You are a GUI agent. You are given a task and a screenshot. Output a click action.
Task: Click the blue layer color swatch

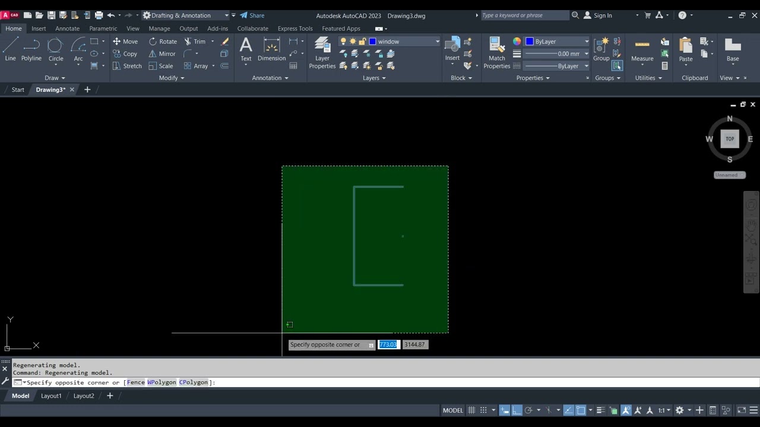tap(373, 42)
